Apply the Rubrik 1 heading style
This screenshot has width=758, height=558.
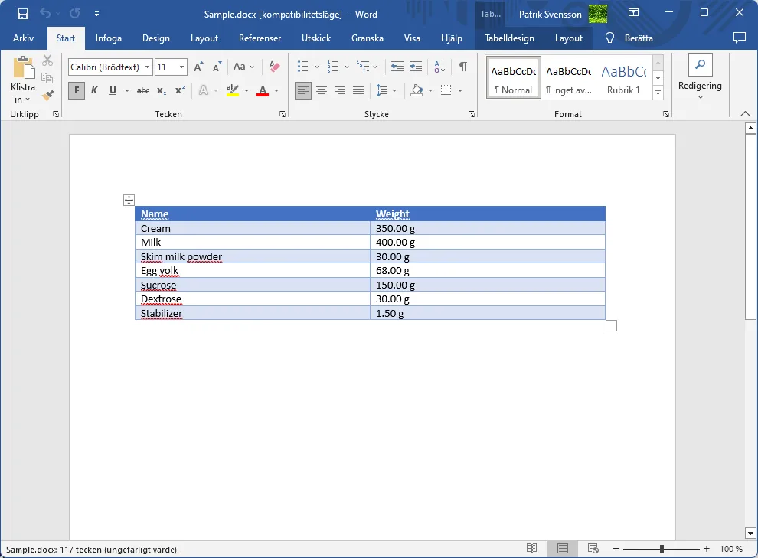(x=623, y=78)
